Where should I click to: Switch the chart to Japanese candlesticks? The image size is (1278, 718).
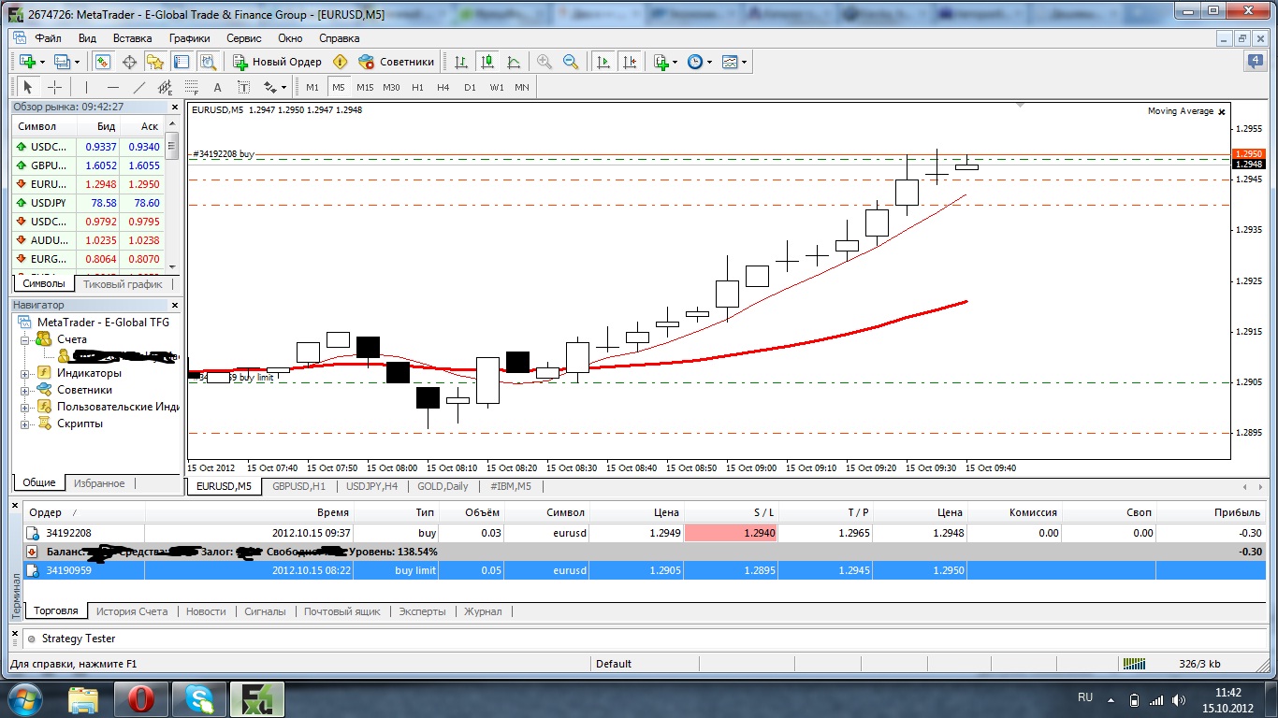[x=487, y=62]
